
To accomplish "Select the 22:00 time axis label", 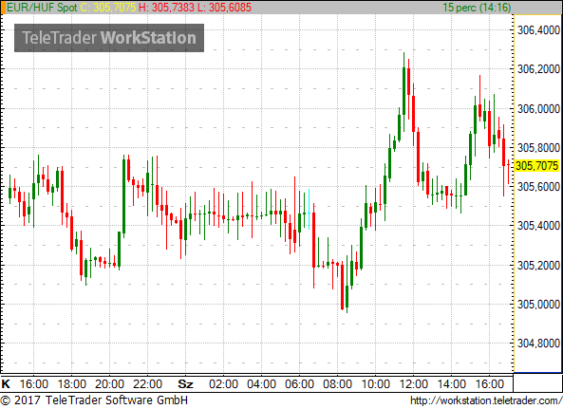I will pos(147,384).
